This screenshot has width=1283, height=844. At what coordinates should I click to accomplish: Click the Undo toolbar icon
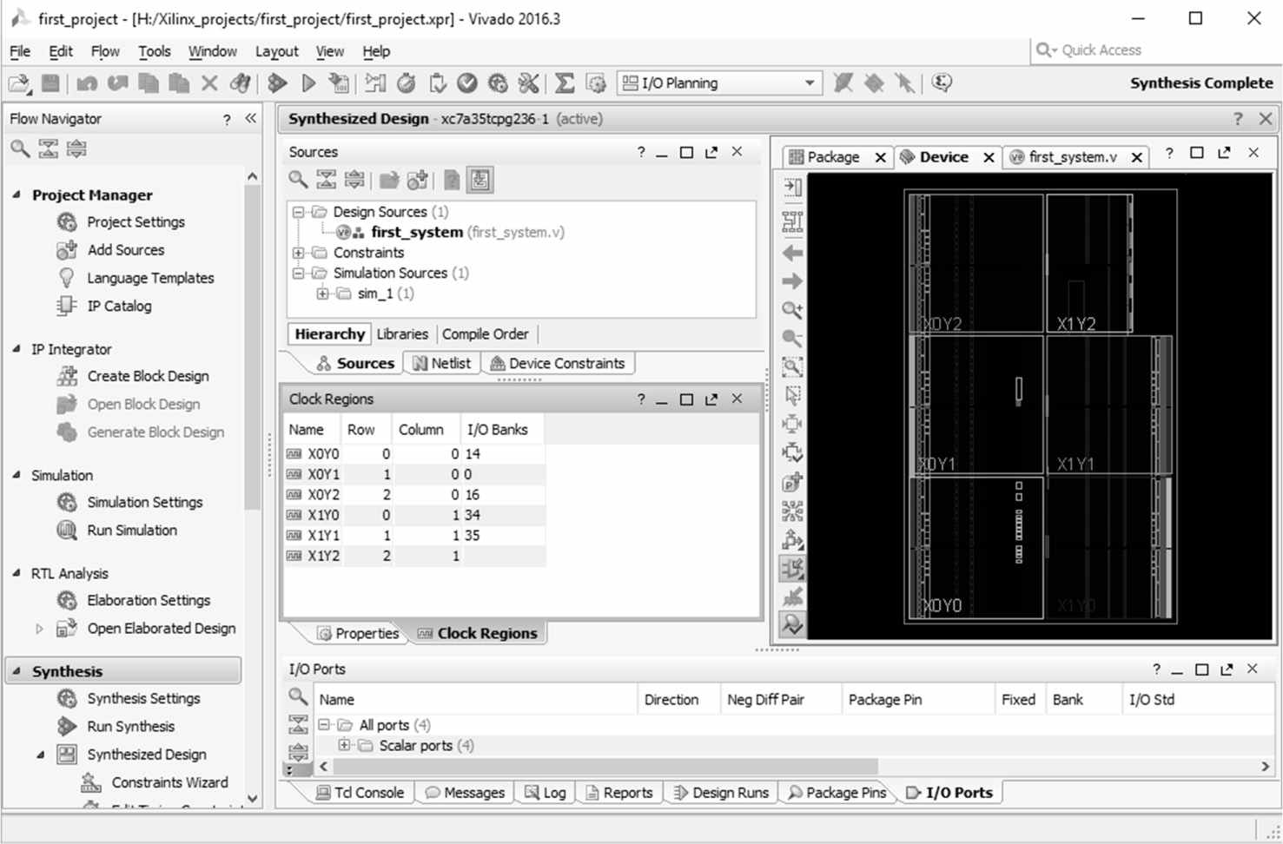[86, 83]
